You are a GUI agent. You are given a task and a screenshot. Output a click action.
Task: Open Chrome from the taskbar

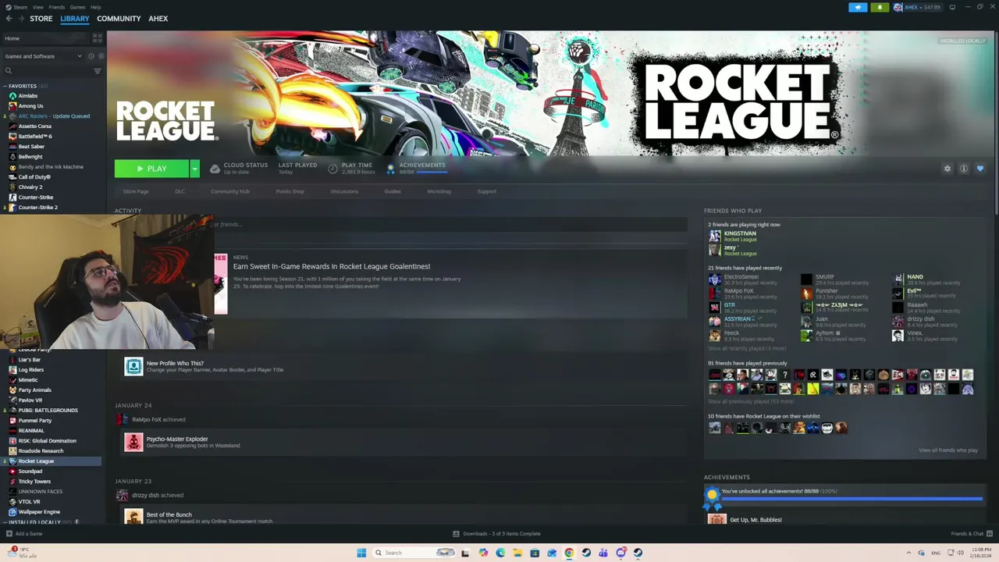tap(569, 553)
